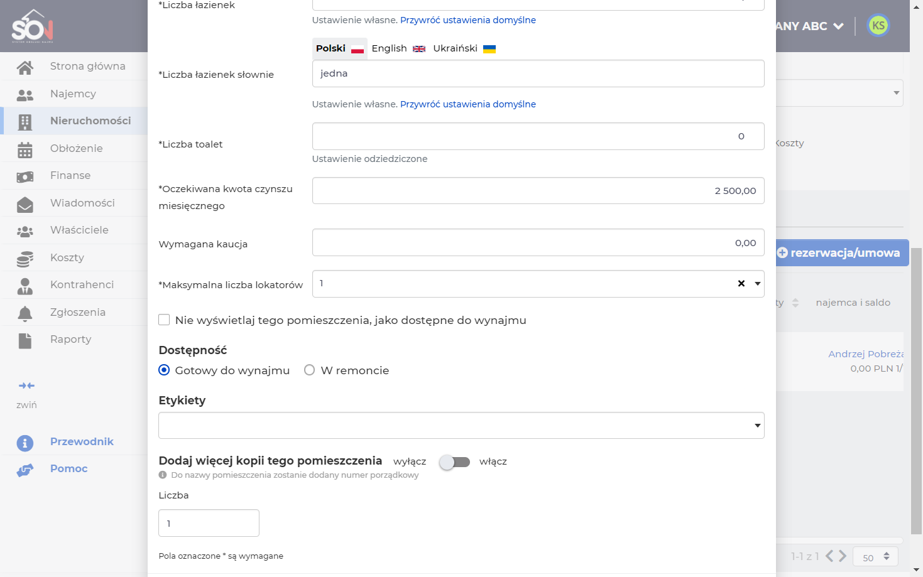Check Nie wyświetlaj tego pomieszczenia checkbox

pos(164,320)
